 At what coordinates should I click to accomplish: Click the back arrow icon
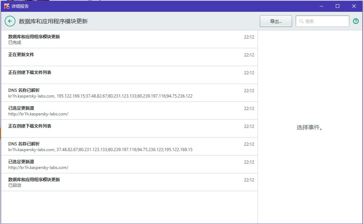click(10, 21)
